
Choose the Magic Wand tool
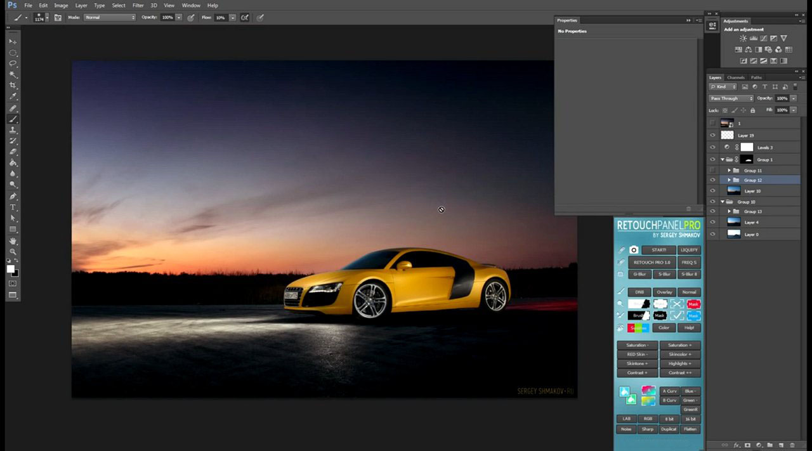(x=13, y=75)
